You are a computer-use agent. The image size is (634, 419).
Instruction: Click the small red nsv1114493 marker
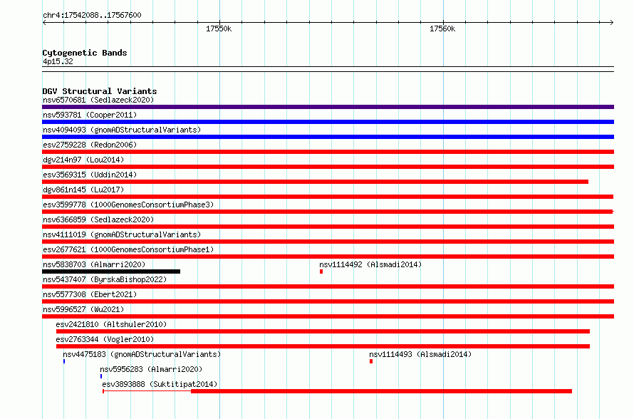coord(371,361)
